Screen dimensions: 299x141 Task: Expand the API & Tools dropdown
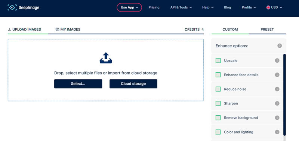(181, 7)
